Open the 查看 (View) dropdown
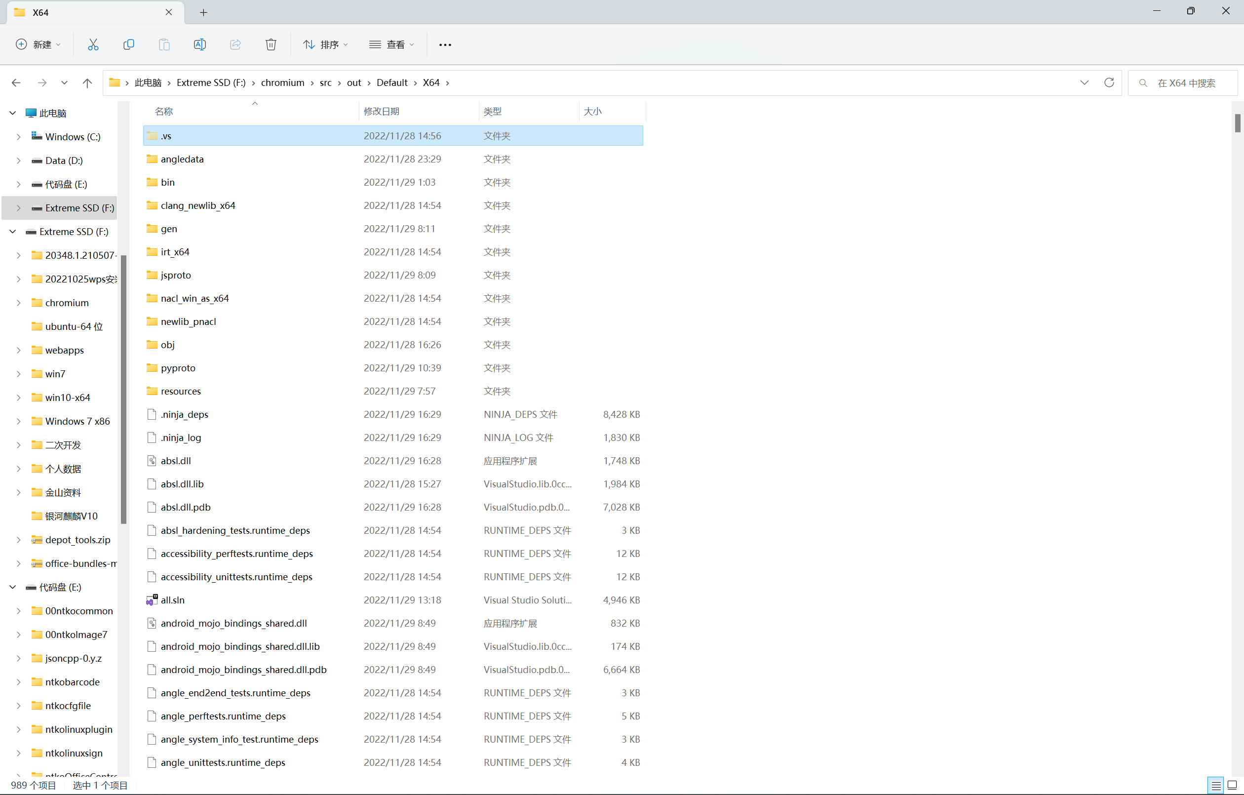Image resolution: width=1244 pixels, height=795 pixels. tap(391, 44)
